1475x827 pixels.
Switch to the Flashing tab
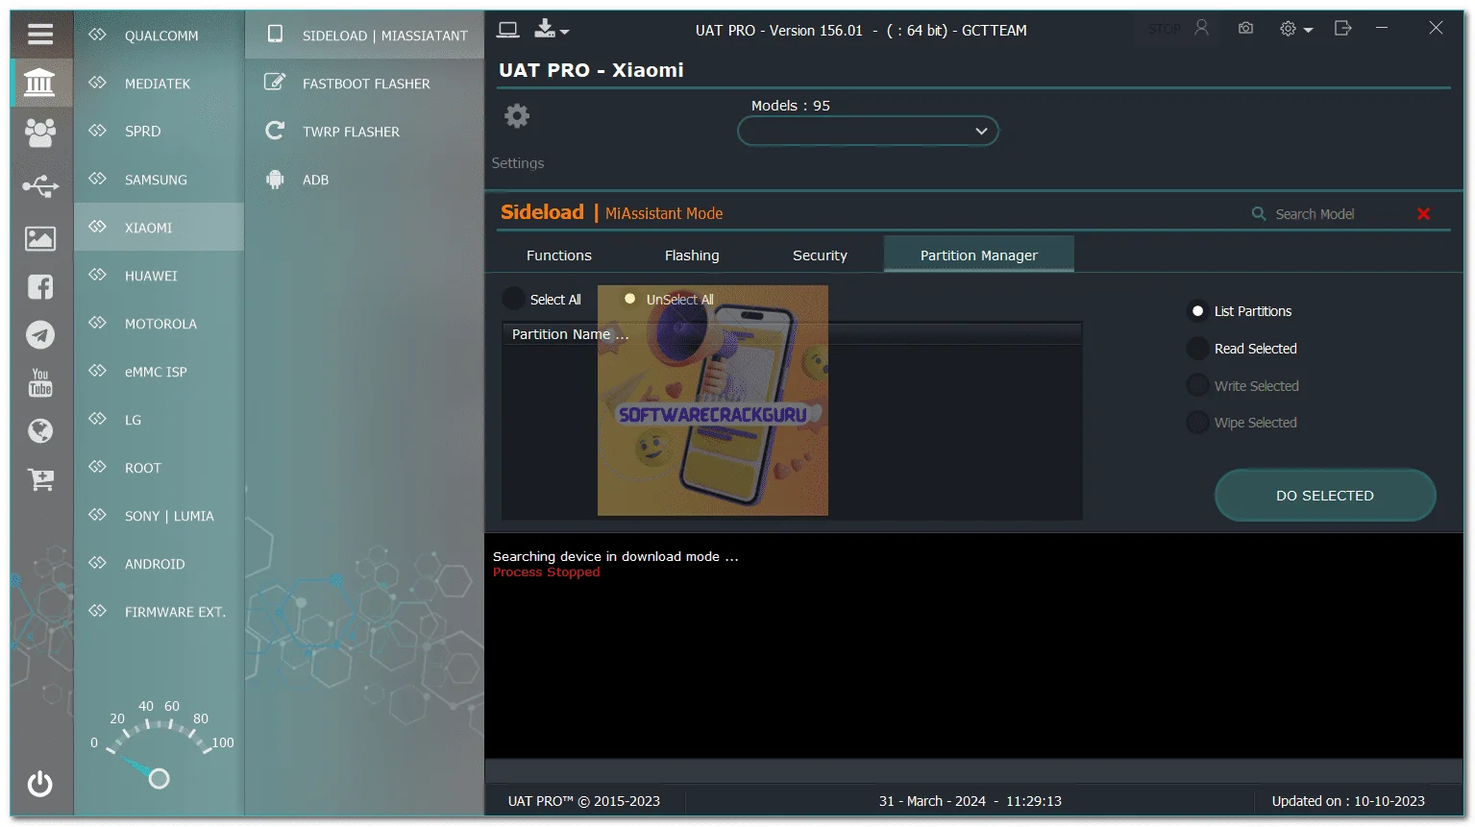[x=692, y=255]
